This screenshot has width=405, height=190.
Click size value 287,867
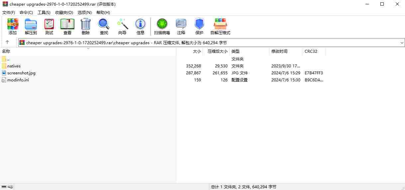click(193, 73)
